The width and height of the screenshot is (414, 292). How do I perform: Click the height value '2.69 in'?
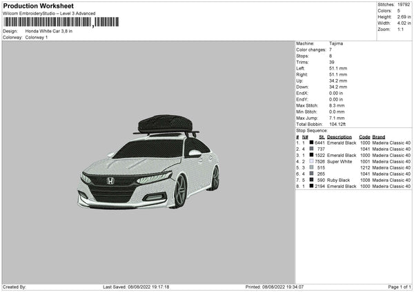tap(404, 17)
